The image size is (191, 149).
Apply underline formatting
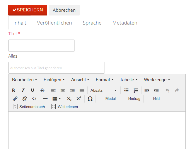[33, 91]
